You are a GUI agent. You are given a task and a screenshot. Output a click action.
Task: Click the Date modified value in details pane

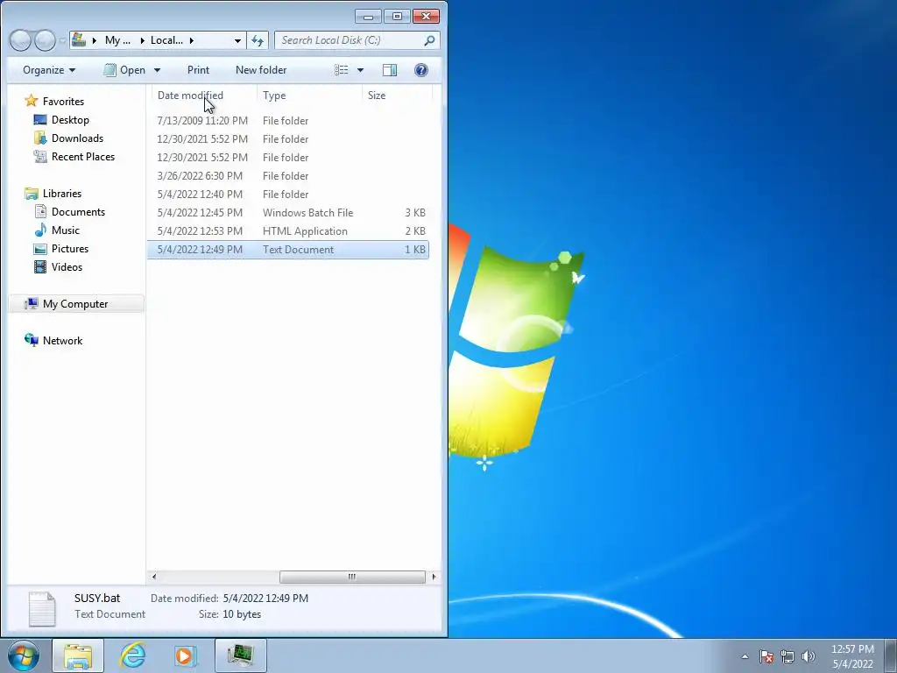pos(265,598)
